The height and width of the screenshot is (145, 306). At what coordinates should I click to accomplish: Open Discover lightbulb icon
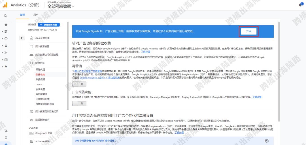tap(6, 138)
